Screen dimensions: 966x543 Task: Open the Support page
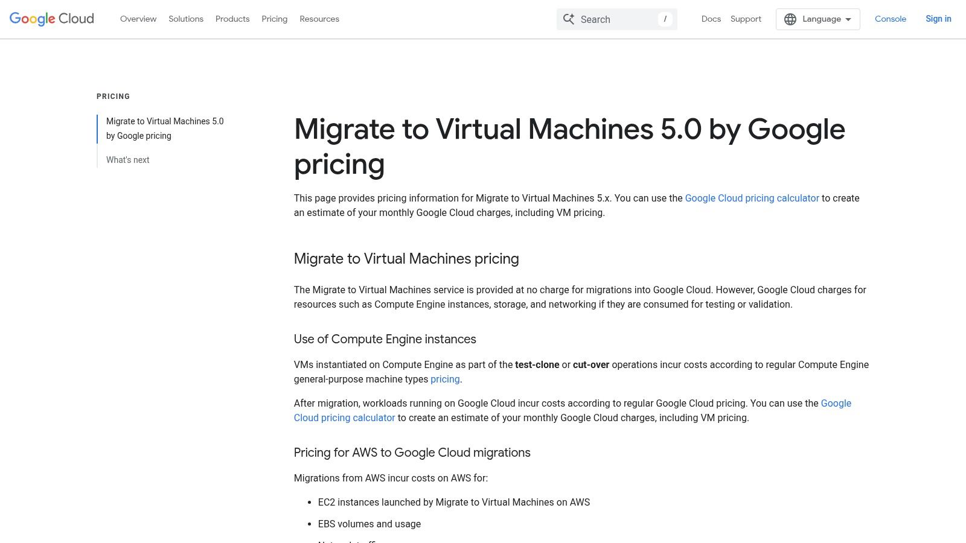tap(746, 19)
